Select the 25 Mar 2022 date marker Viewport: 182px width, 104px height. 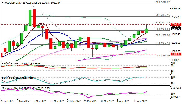click(90, 101)
